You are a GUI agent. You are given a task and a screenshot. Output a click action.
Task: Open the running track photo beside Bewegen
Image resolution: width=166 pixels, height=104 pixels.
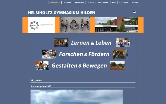117,65
